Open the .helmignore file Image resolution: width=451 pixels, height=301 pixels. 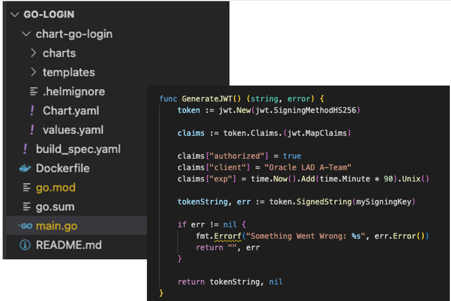[74, 91]
